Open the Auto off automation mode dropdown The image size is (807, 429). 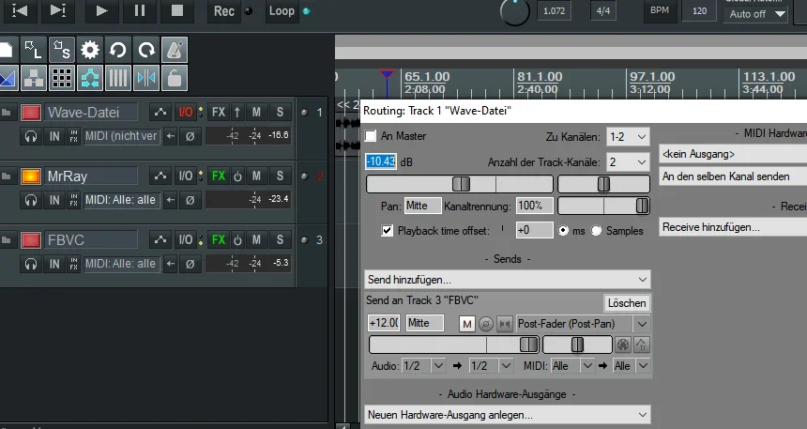coord(757,14)
